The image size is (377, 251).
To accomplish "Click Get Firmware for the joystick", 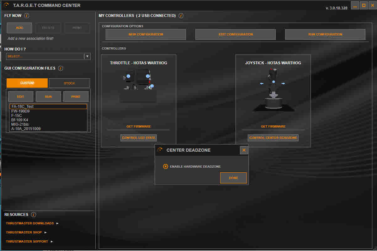I will [273, 127].
